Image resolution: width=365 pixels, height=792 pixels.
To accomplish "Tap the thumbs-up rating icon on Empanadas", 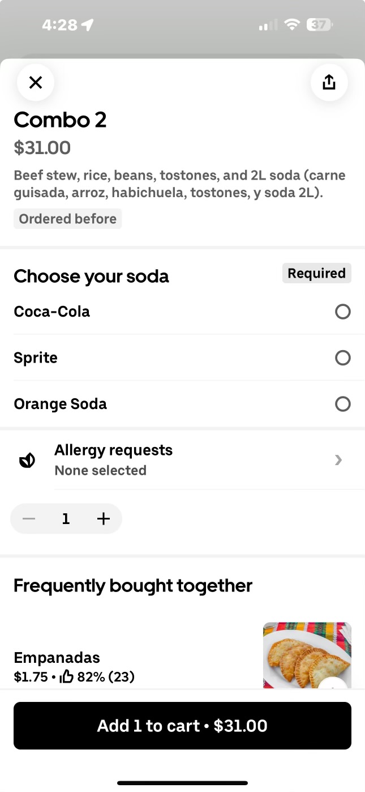I will click(x=67, y=676).
